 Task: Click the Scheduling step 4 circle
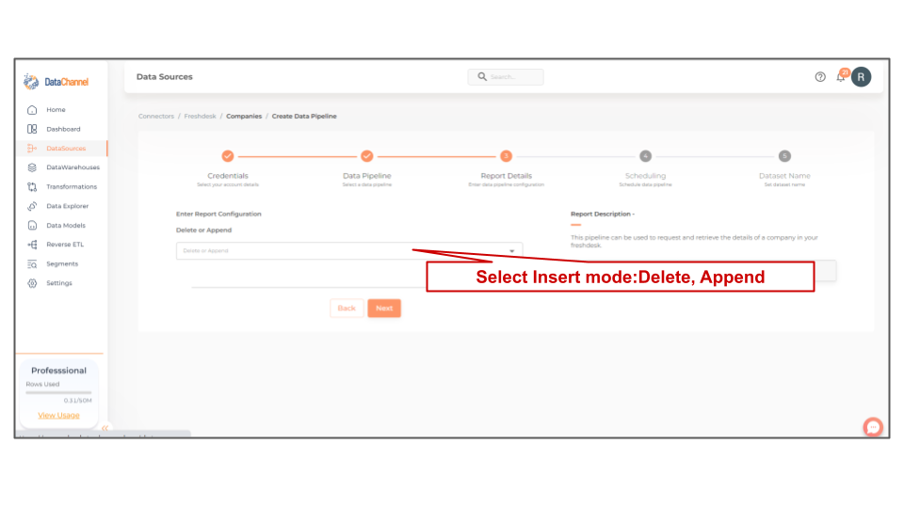[646, 156]
